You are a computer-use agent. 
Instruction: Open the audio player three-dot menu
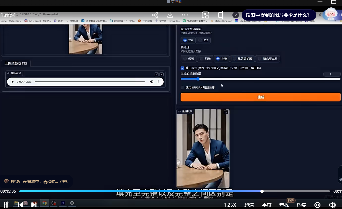tap(158, 82)
